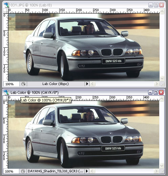Screen dimensions: 168x176
Task: Click scroll left arrow in Lab Color window
Action: pos(92,171)
